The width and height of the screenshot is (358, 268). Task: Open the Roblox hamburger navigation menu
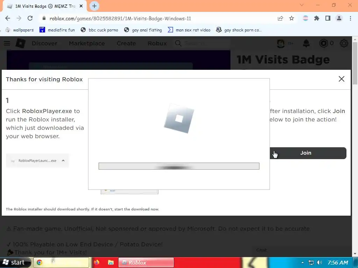[x=7, y=43]
